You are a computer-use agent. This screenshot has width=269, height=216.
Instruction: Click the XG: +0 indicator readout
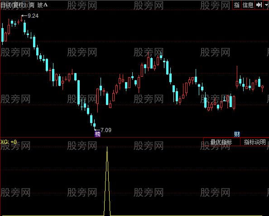(x=9, y=142)
